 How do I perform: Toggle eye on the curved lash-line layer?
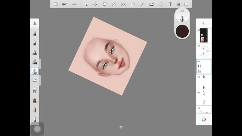199,93
